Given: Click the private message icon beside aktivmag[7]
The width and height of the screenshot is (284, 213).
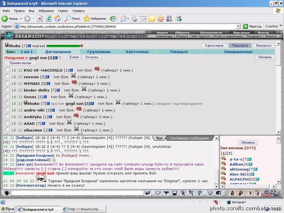Looking at the screenshot, I should click(223, 169).
